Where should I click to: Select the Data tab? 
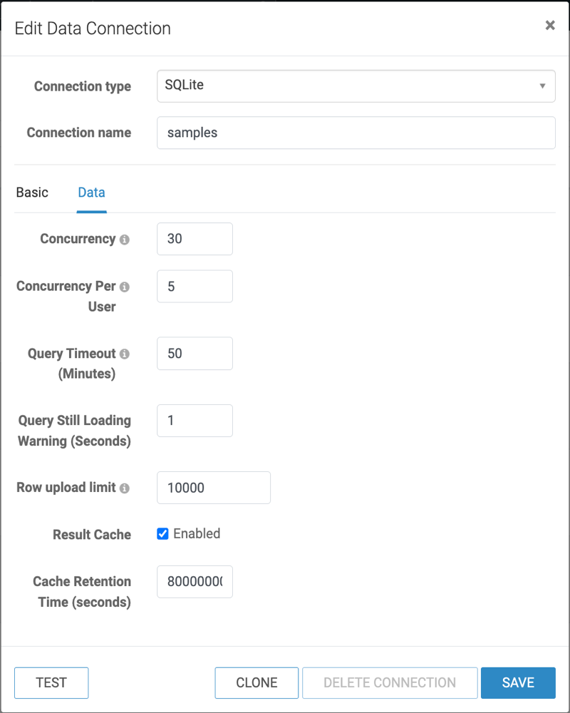point(91,193)
